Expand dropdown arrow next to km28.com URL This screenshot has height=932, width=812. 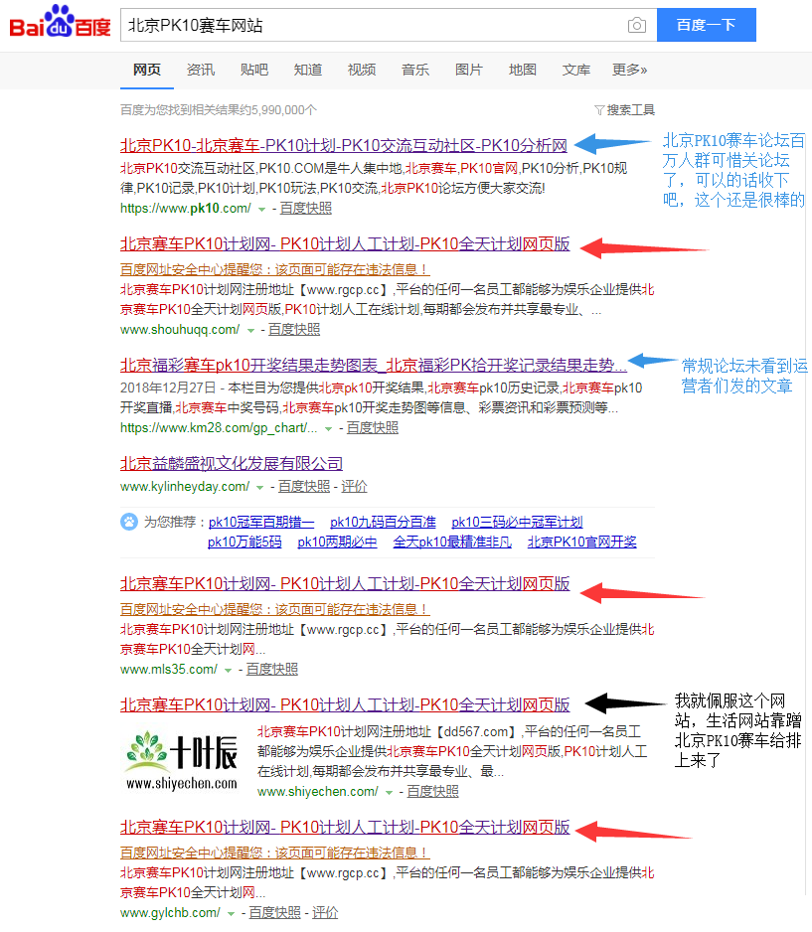(328, 429)
